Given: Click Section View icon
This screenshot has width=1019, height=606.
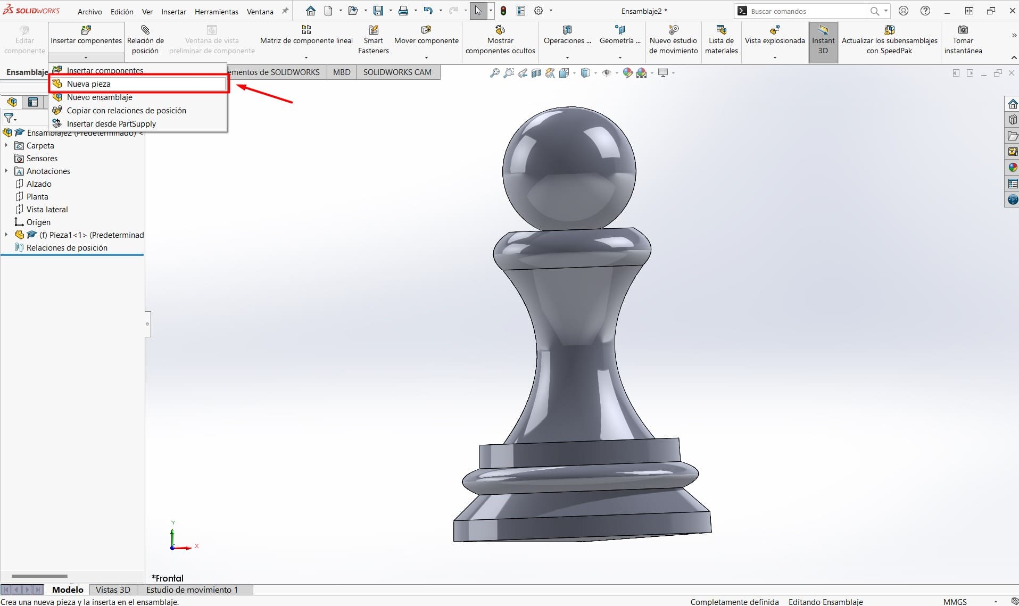Looking at the screenshot, I should pyautogui.click(x=536, y=73).
